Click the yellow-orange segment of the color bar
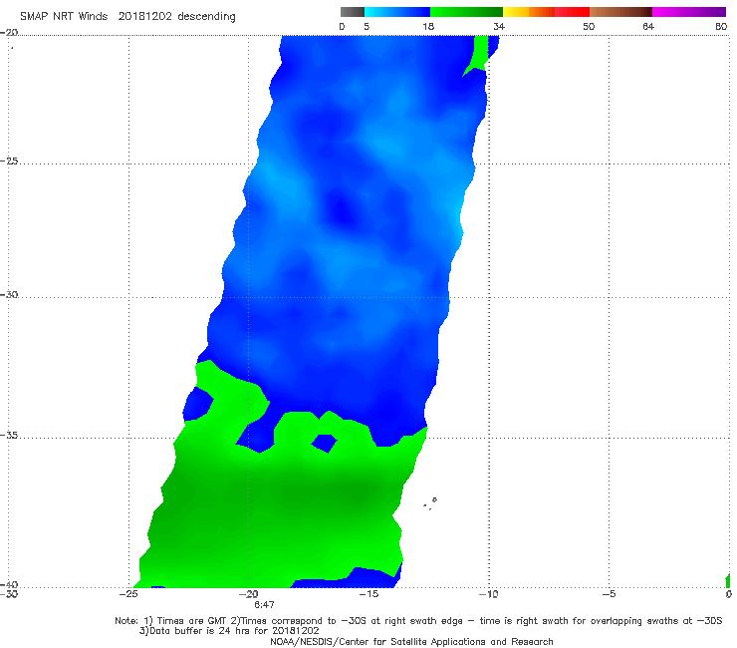The image size is (737, 648). tap(528, 12)
